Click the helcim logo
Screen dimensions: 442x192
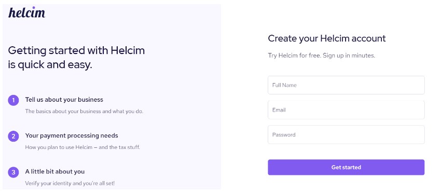pos(27,12)
